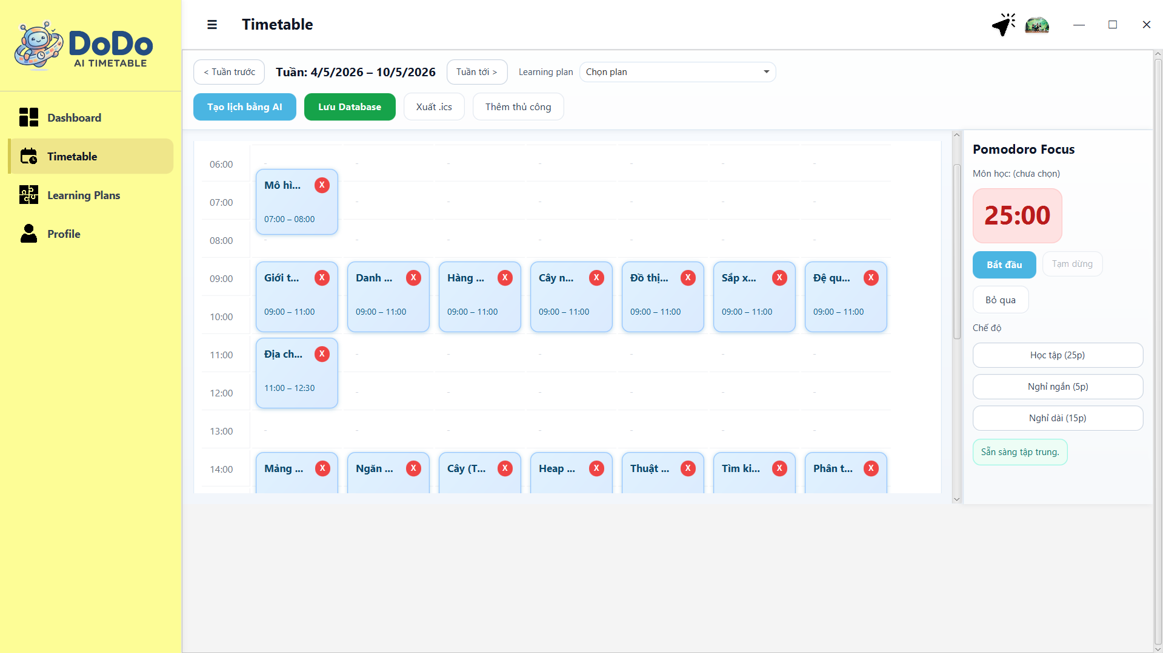Screen dimensions: 1163x653
Task: Delete the 'Sắp x...' event
Action: 779,278
